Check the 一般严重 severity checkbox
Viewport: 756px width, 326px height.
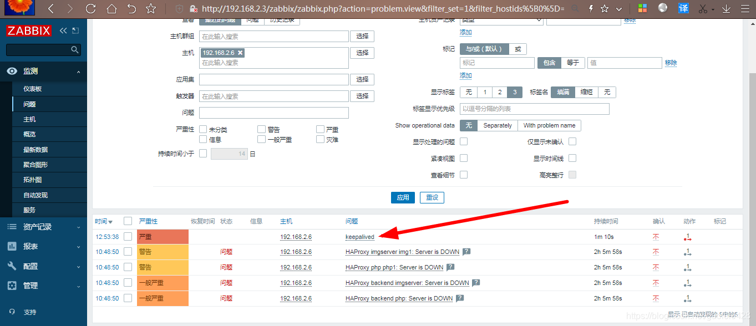click(x=262, y=139)
